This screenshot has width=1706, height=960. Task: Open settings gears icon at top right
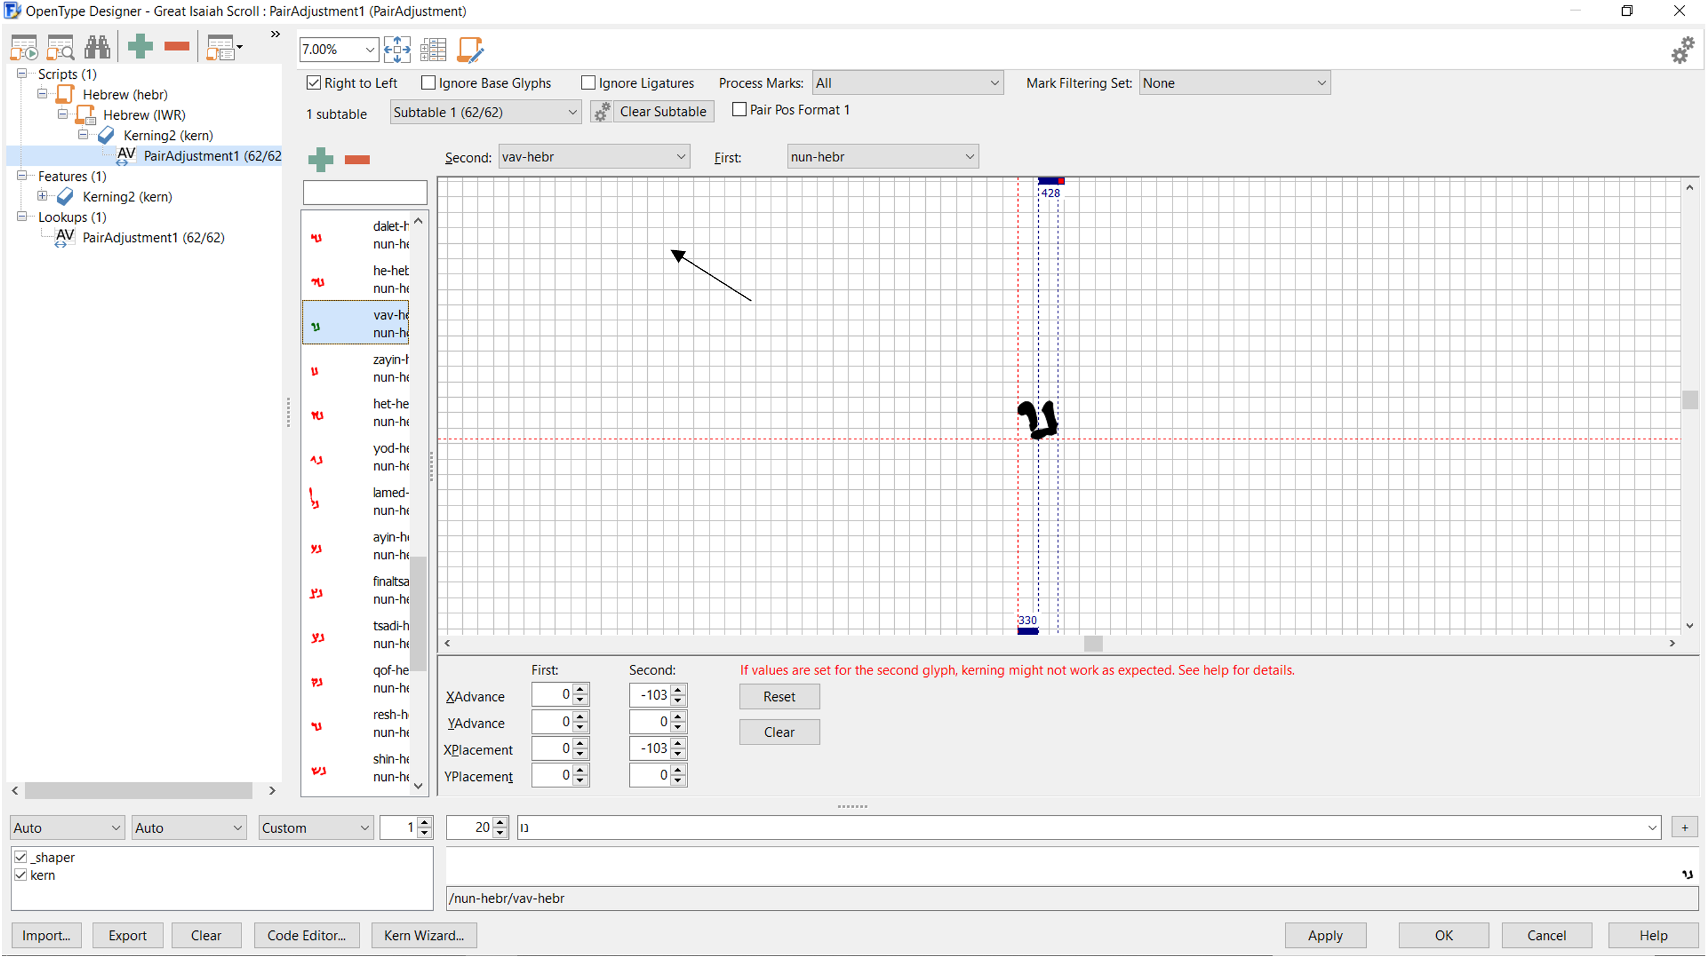pyautogui.click(x=1682, y=50)
